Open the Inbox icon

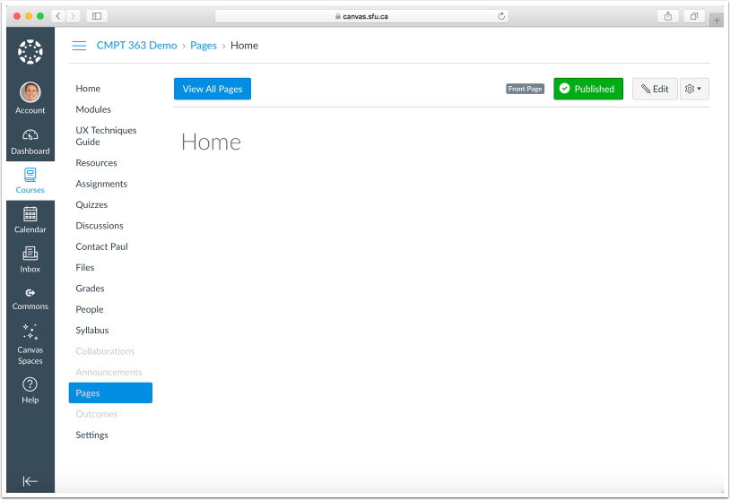point(30,254)
